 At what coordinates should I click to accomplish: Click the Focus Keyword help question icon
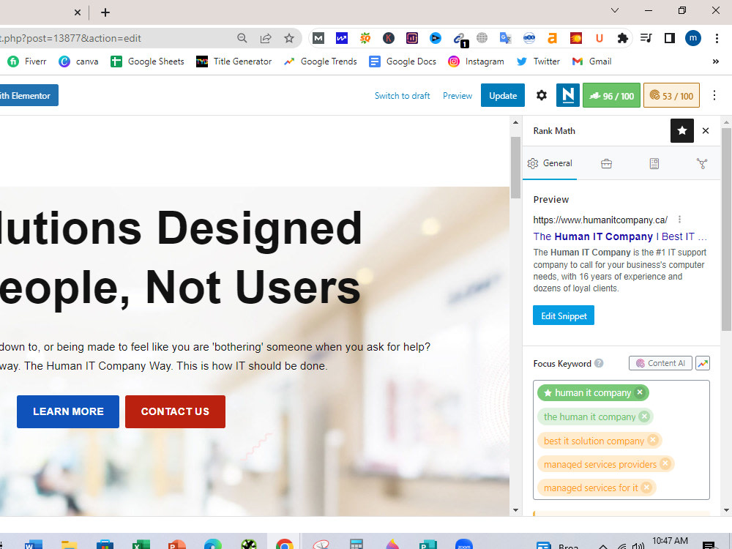599,363
